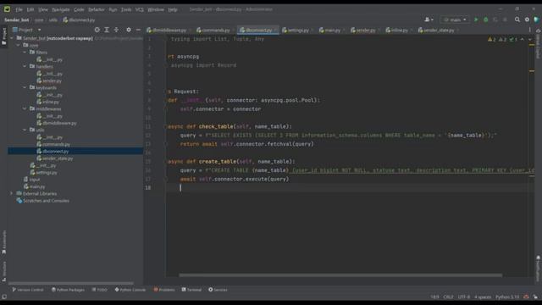Collapse the middlewares folder
Screen dimensions: 542x305
click(x=25, y=109)
